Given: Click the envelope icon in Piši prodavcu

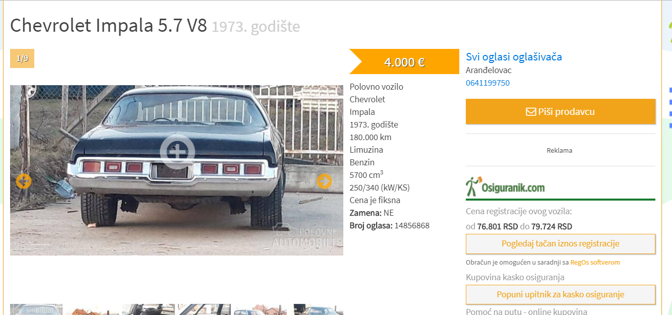Looking at the screenshot, I should (531, 112).
